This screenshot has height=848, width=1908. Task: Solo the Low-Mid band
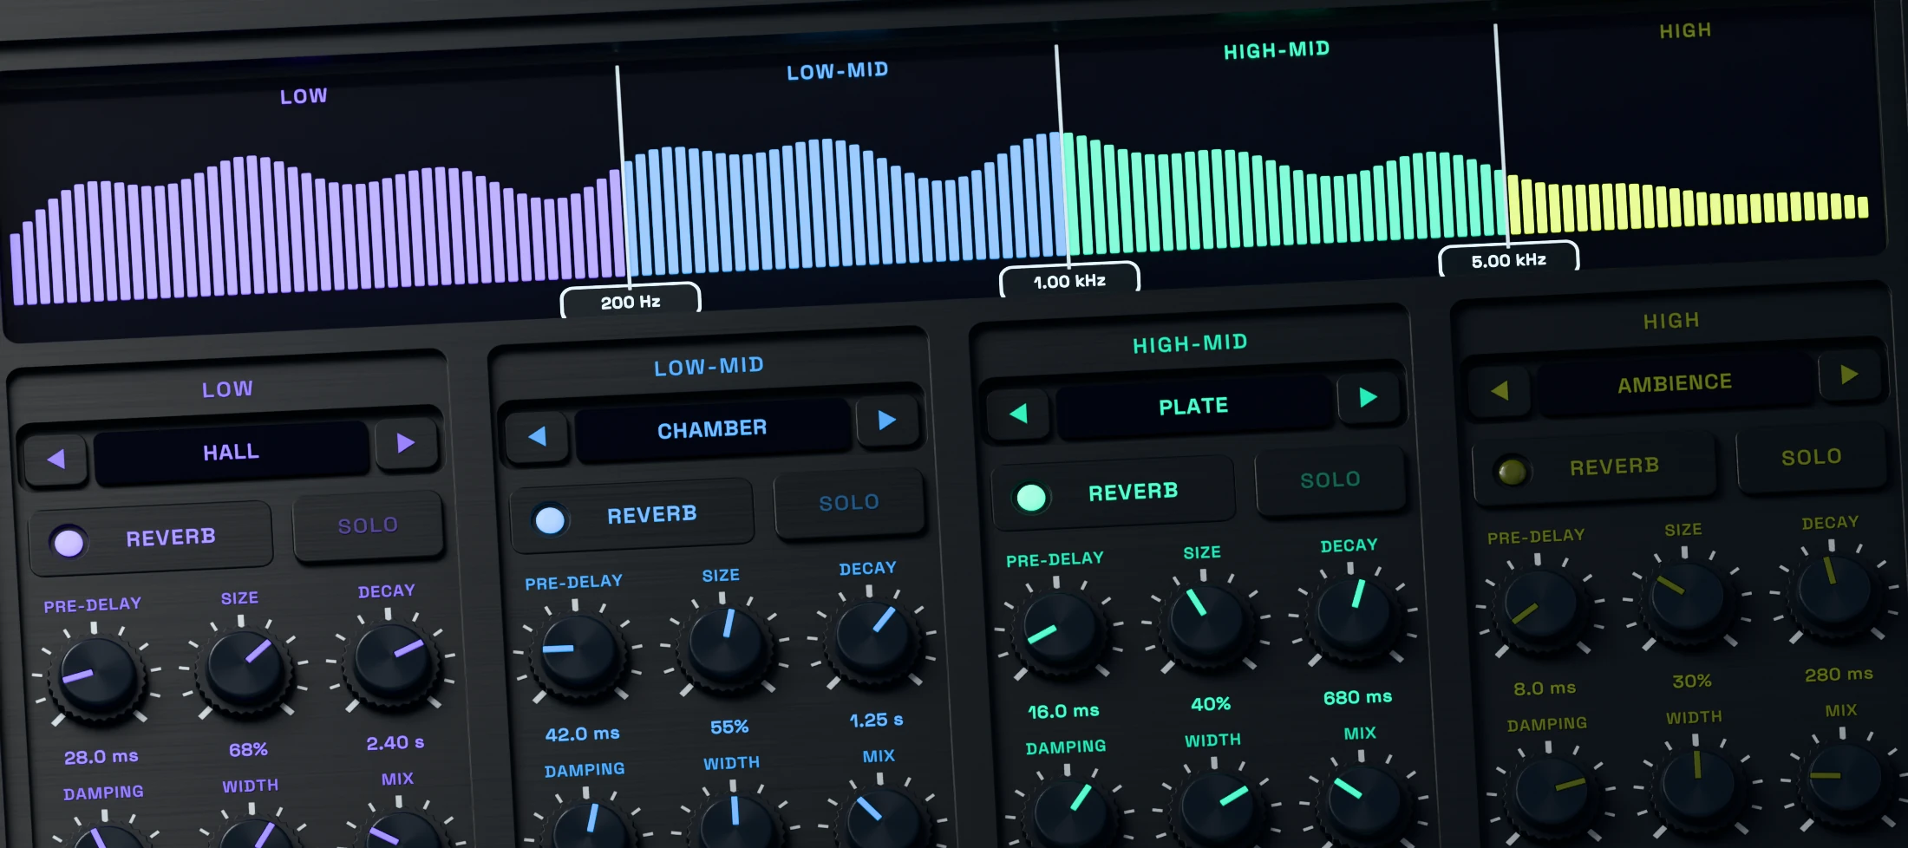coord(849,503)
